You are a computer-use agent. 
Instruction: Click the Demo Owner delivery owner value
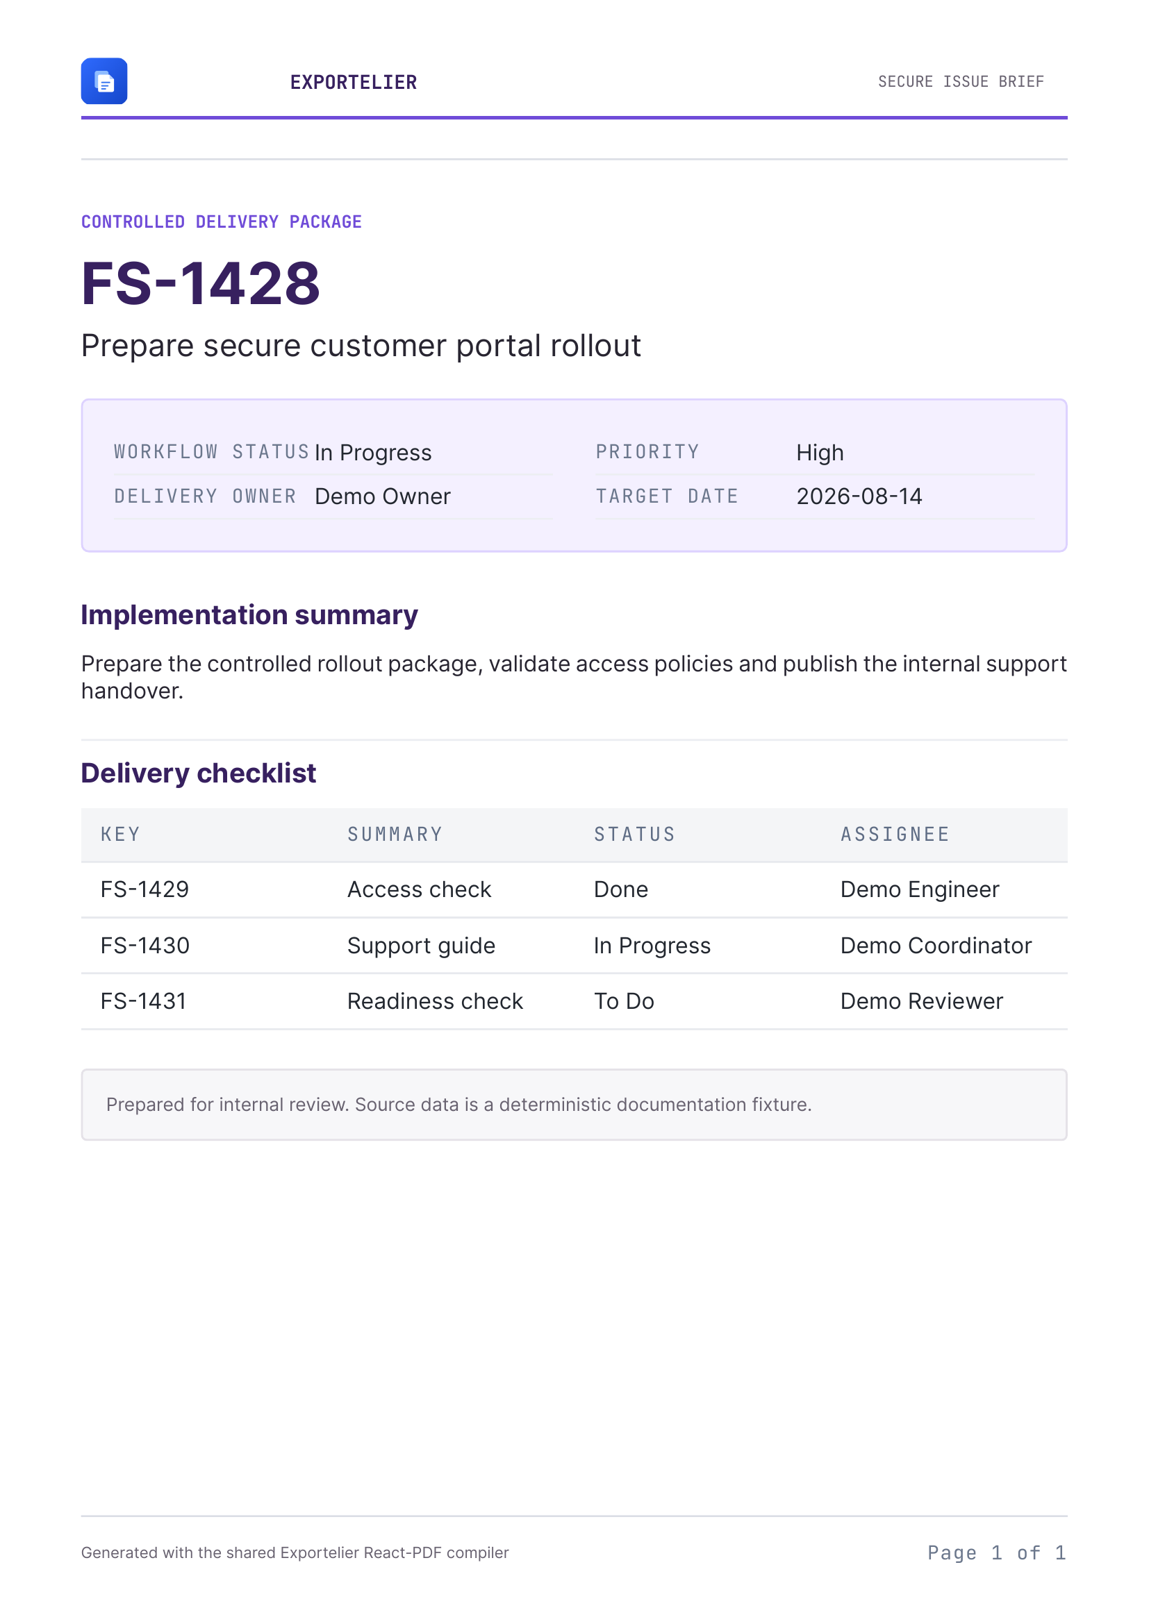(382, 496)
